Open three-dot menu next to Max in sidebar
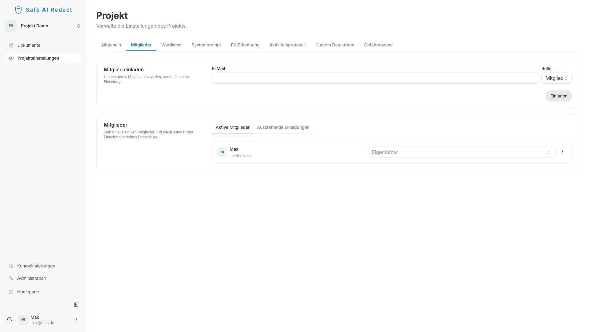This screenshot has height=332, width=590. pyautogui.click(x=76, y=320)
